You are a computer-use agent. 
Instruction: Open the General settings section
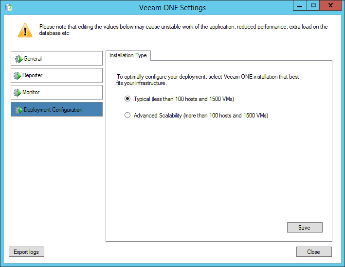pyautogui.click(x=56, y=59)
